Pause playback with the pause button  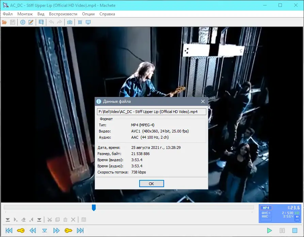(282, 231)
